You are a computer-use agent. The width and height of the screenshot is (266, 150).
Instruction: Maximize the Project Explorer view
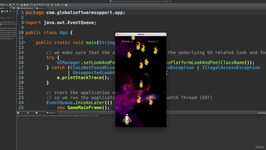(14, 8)
